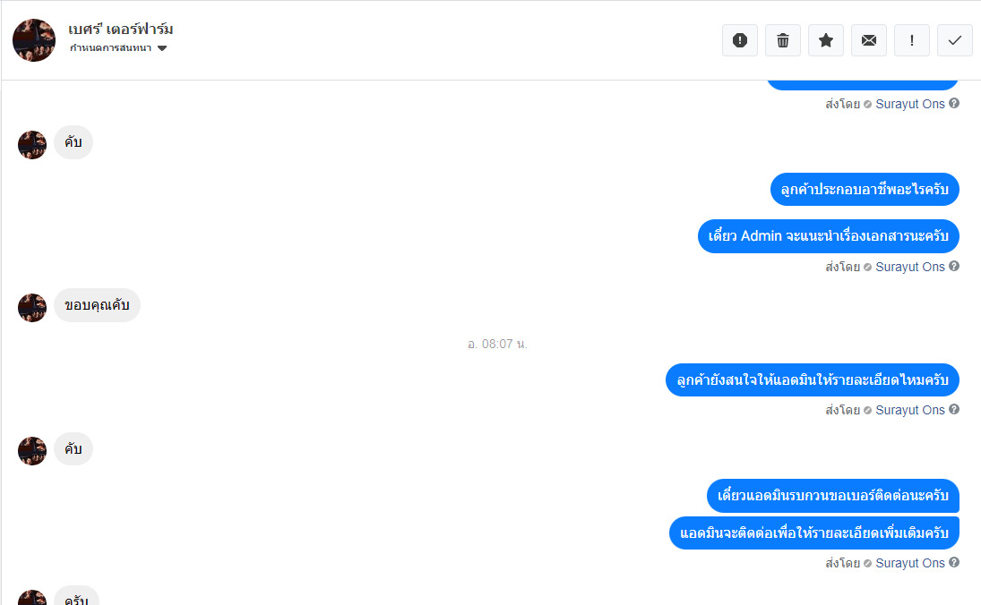Image resolution: width=981 pixels, height=605 pixels.
Task: Mark conversation as spam with exclamation circle icon
Action: tap(739, 40)
